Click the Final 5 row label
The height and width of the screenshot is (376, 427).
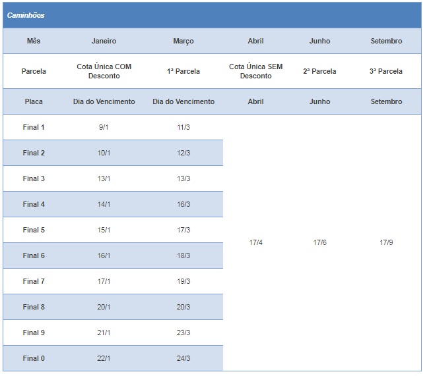coord(34,230)
